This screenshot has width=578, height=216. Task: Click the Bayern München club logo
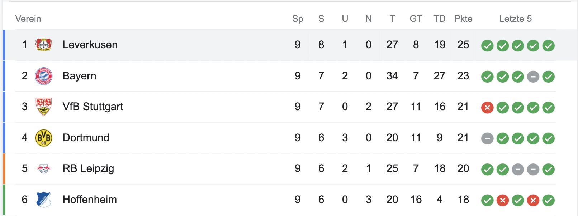(44, 76)
